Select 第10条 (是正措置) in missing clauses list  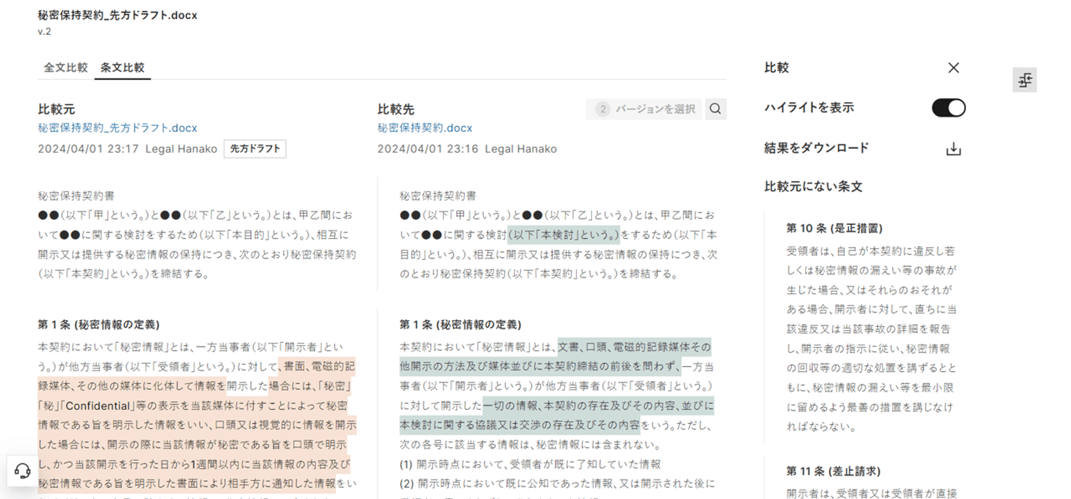point(834,228)
